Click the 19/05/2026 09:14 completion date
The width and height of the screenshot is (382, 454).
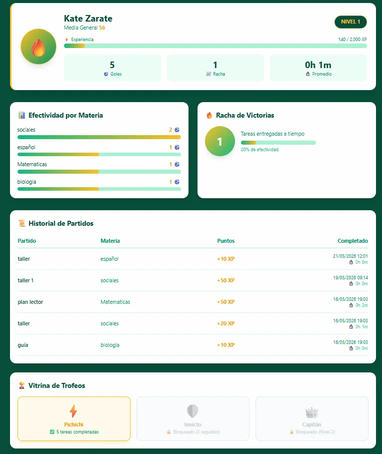tap(350, 278)
